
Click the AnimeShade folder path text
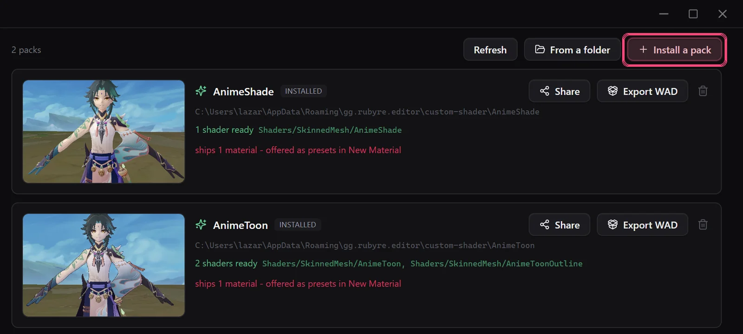click(x=367, y=112)
